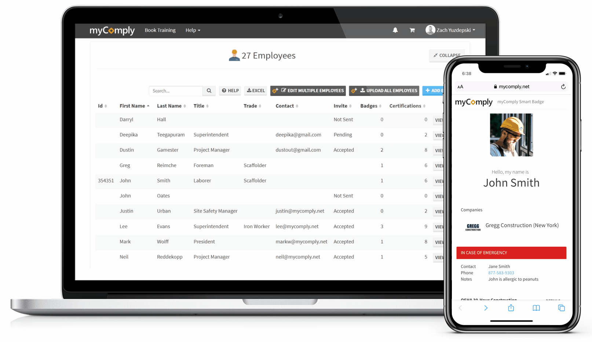View Deepika Teegapuram's employee record
592x342 pixels.
[x=438, y=135]
